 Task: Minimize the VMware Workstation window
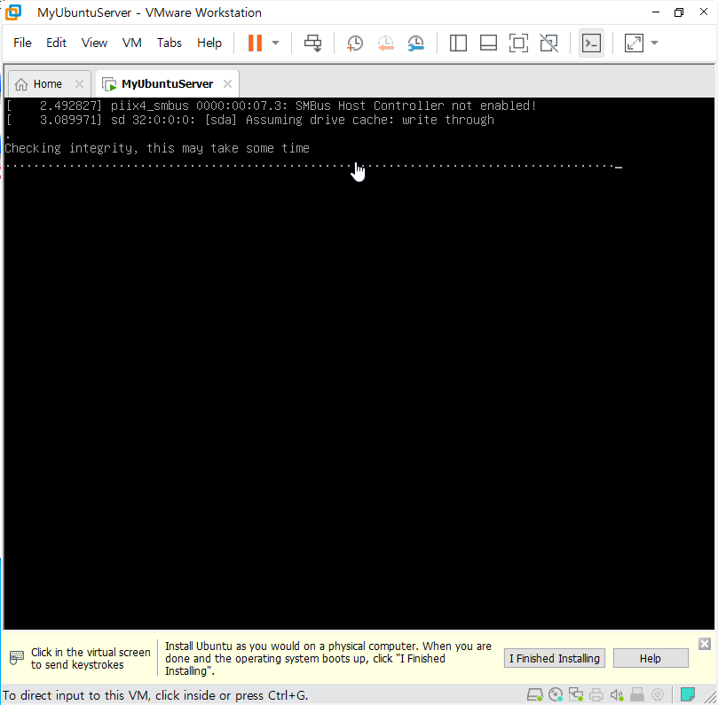click(656, 12)
